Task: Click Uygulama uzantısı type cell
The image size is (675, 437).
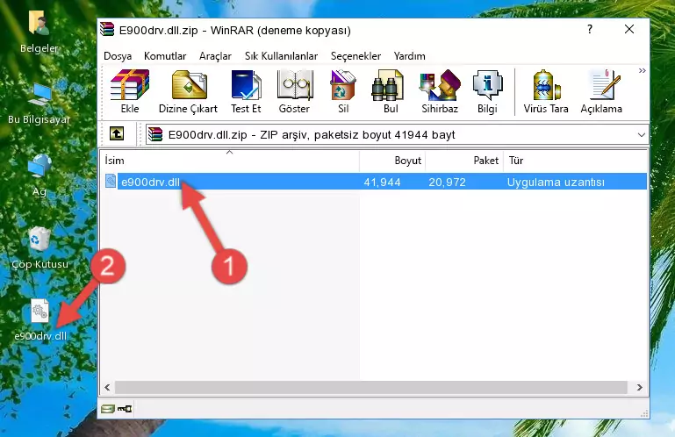Action: point(556,183)
